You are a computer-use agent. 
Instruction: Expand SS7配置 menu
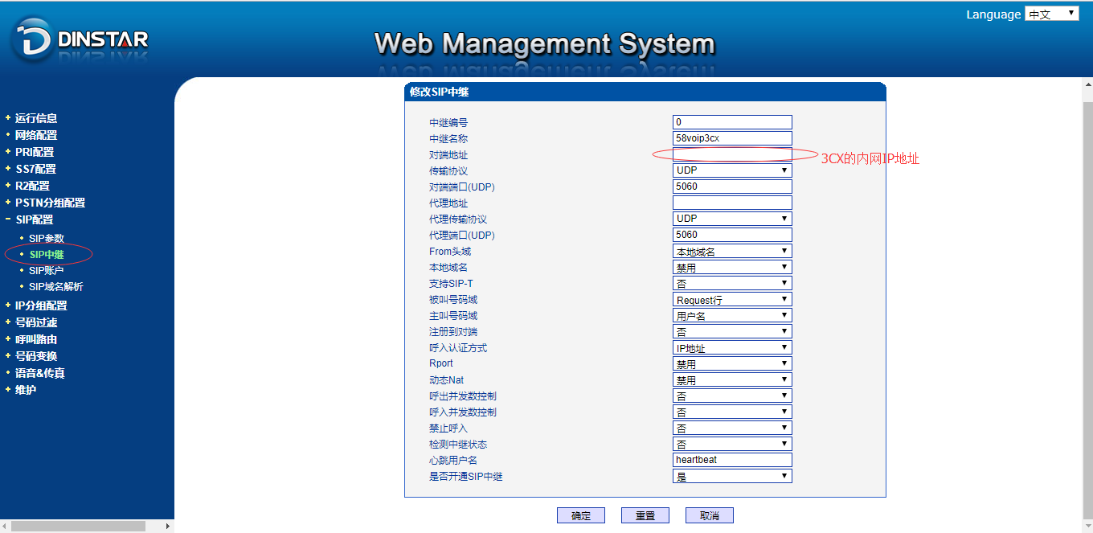(x=35, y=169)
